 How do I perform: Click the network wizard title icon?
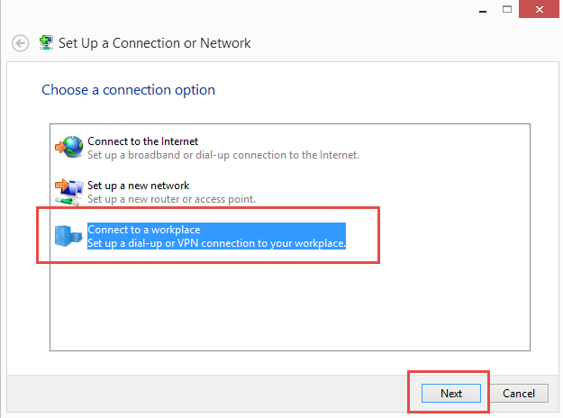(x=46, y=42)
